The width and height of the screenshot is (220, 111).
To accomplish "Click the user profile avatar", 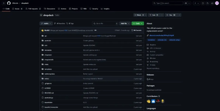I will [x=217, y=3].
